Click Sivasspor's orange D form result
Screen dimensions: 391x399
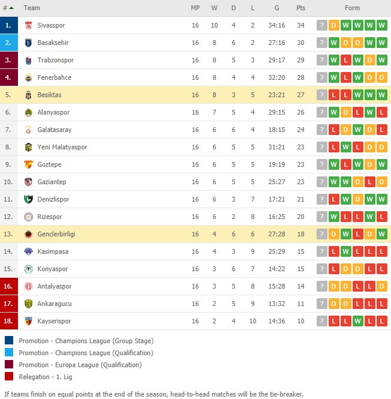click(334, 25)
